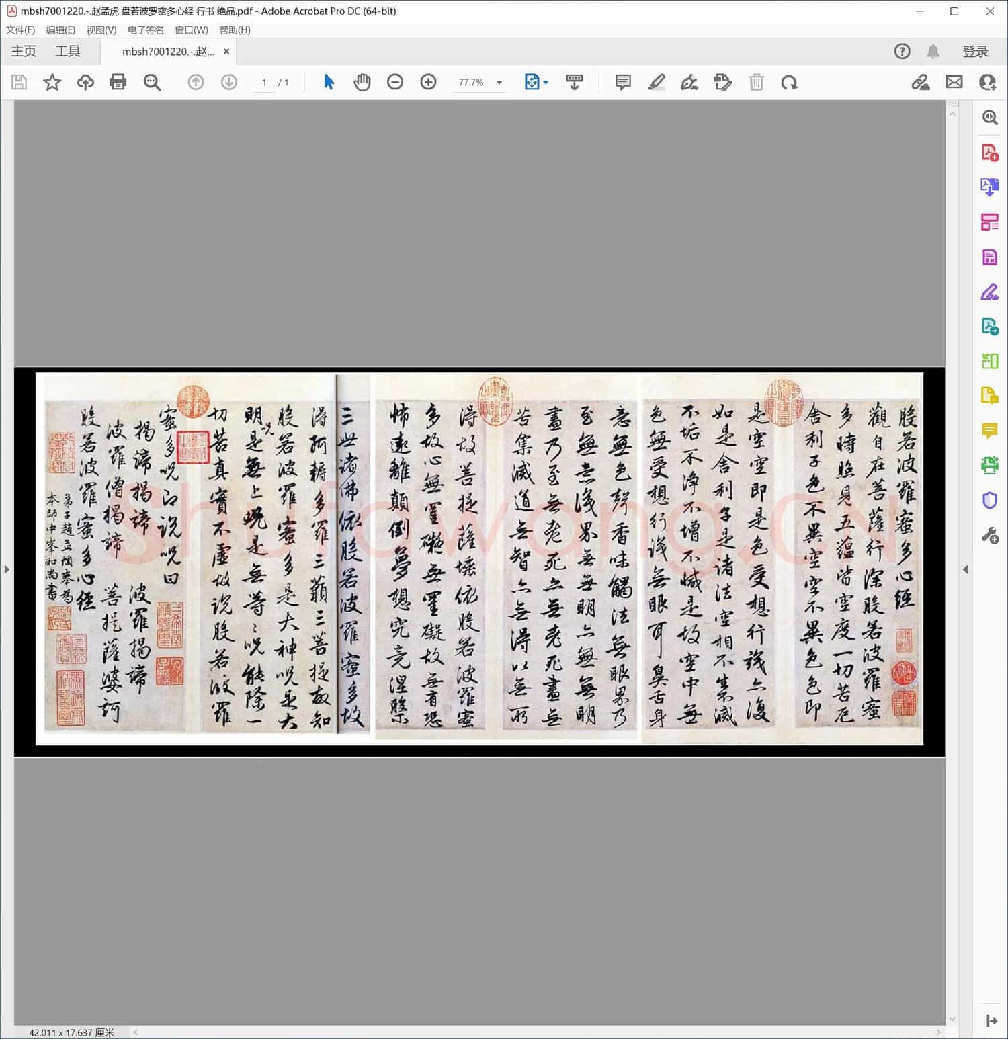Activate the Highlight text tool
Screen dimensions: 1008x1039
[x=657, y=82]
